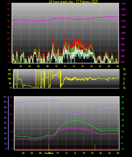Click the green 0 temperature axis label
The height and width of the screenshot is (157, 132).
(x=122, y=143)
